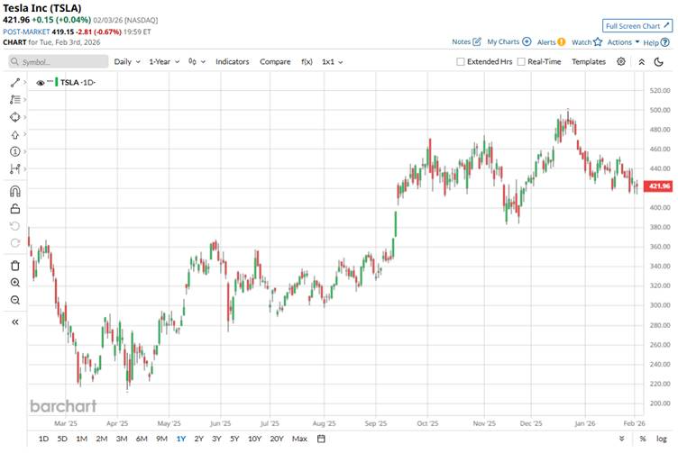Select the trend line drawing tool

(x=14, y=83)
